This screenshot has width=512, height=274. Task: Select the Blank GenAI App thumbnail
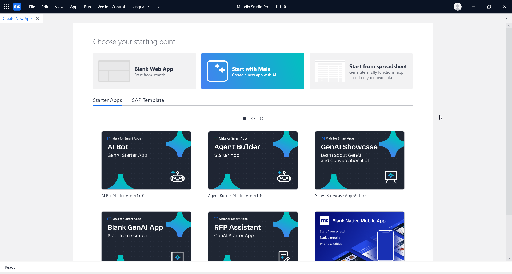(146, 236)
